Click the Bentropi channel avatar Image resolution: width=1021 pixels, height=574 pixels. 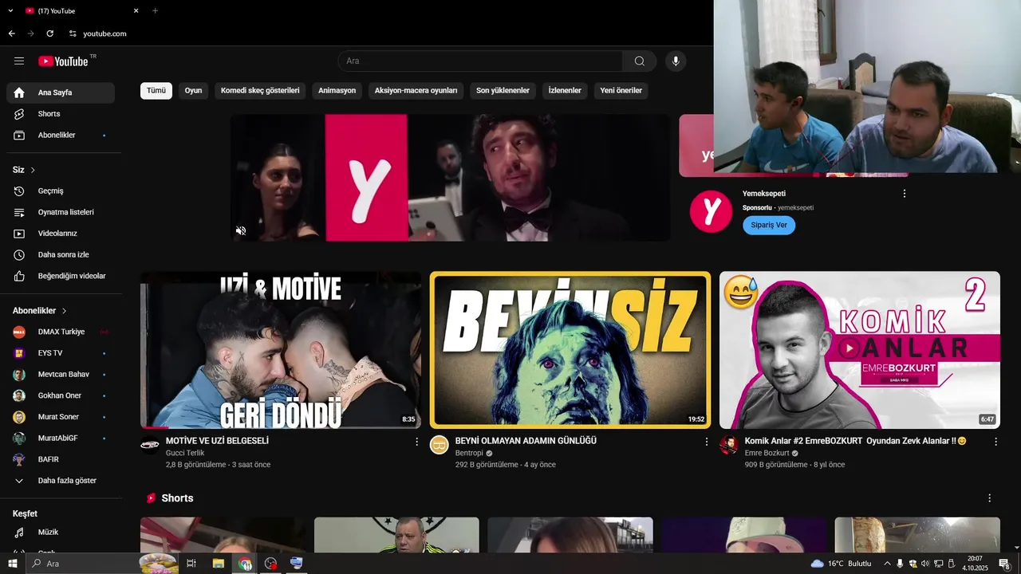440,445
